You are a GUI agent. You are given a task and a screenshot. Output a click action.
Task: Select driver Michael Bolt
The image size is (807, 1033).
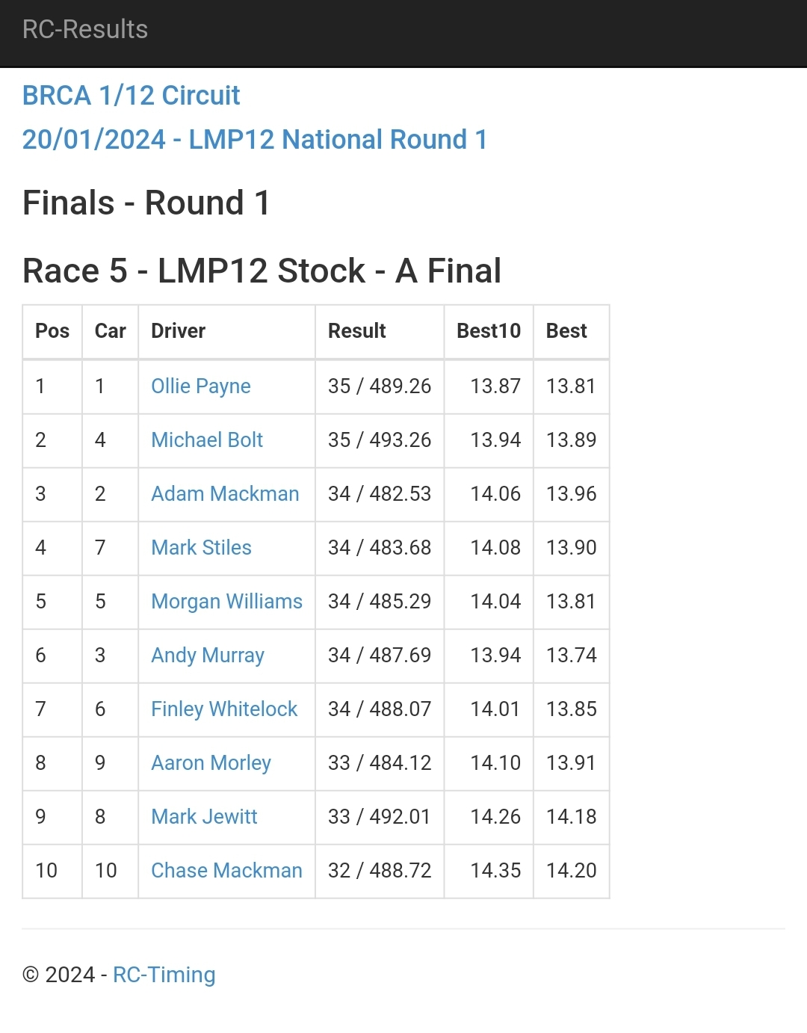click(207, 440)
